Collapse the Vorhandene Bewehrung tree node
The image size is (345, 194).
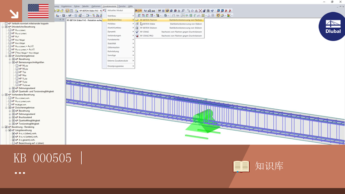[x=3, y=95]
